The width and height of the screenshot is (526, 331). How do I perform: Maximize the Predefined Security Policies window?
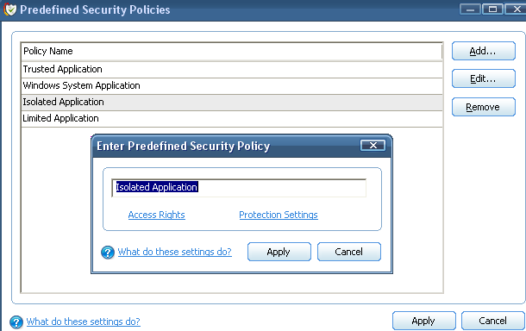492,9
